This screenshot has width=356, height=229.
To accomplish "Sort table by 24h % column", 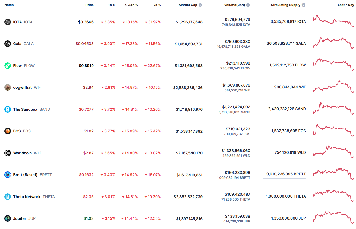I will (x=131, y=5).
